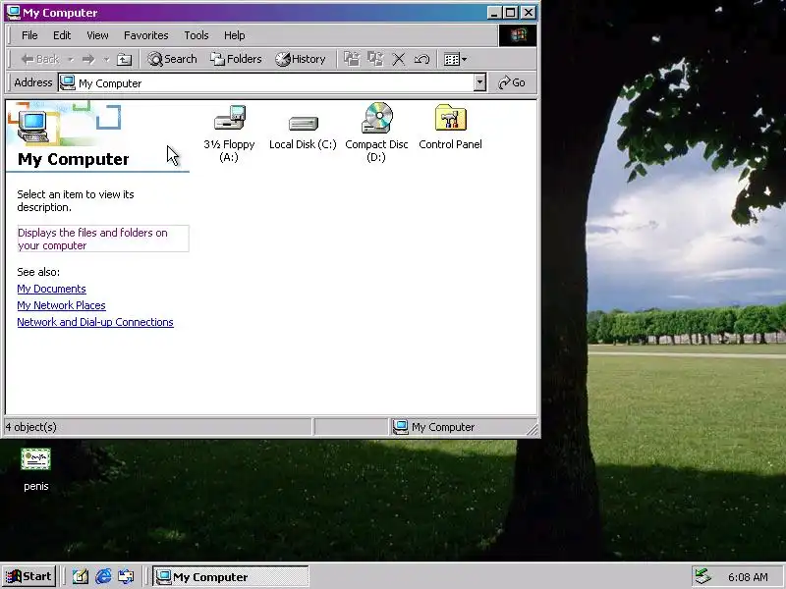Open the Start menu
Screen dimensions: 786x589
[28, 576]
